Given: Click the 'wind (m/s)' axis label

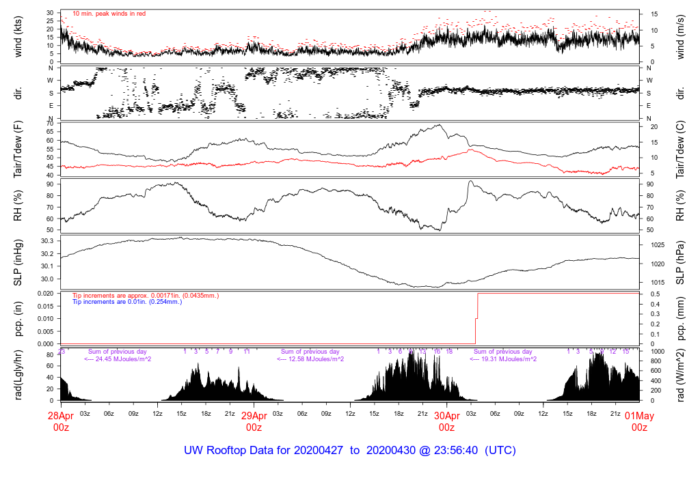Looking at the screenshot, I should pyautogui.click(x=680, y=37).
